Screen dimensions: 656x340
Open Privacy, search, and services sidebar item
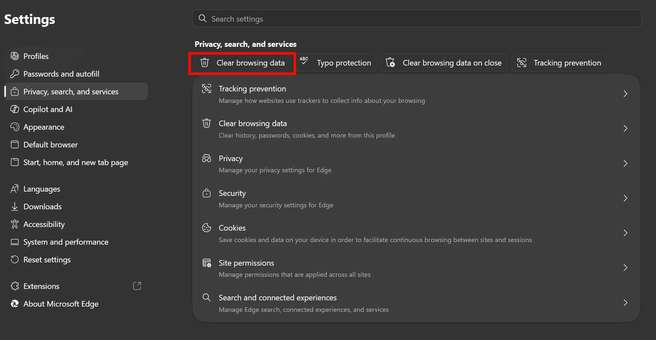tap(76, 91)
